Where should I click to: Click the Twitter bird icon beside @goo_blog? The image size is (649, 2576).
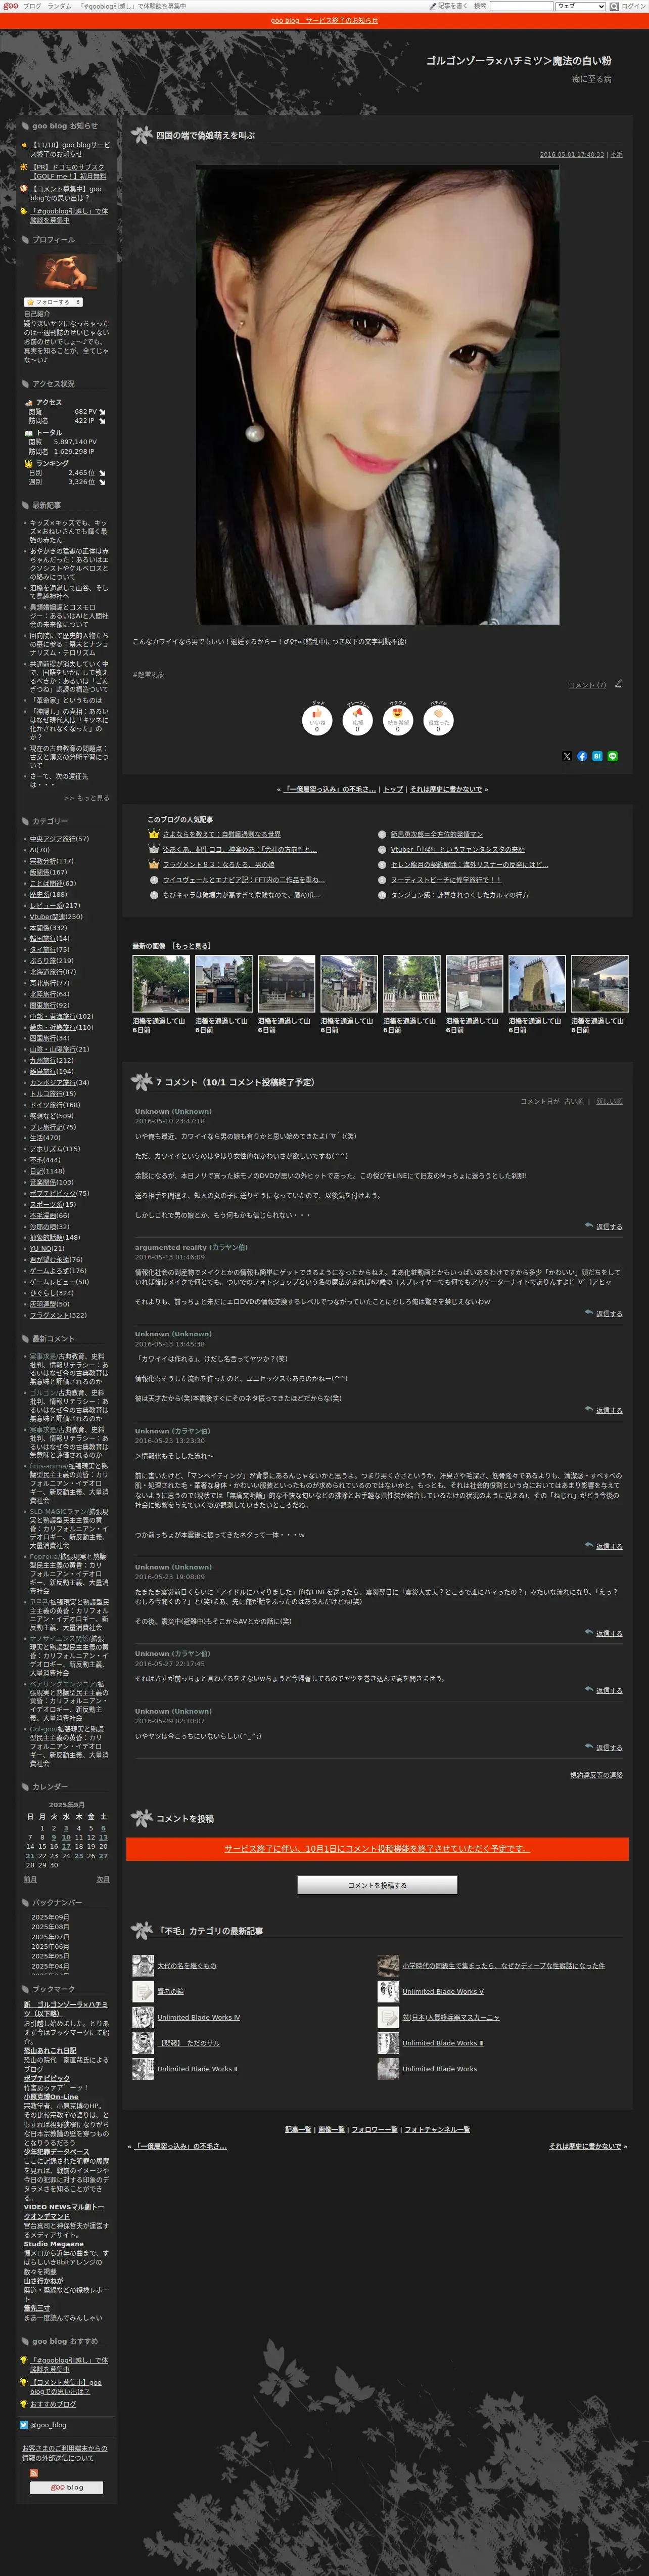[24, 2424]
